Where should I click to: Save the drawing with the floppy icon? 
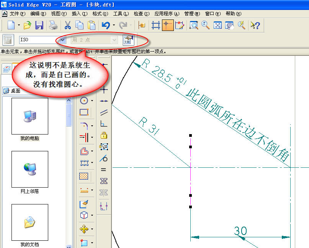tap(39, 25)
